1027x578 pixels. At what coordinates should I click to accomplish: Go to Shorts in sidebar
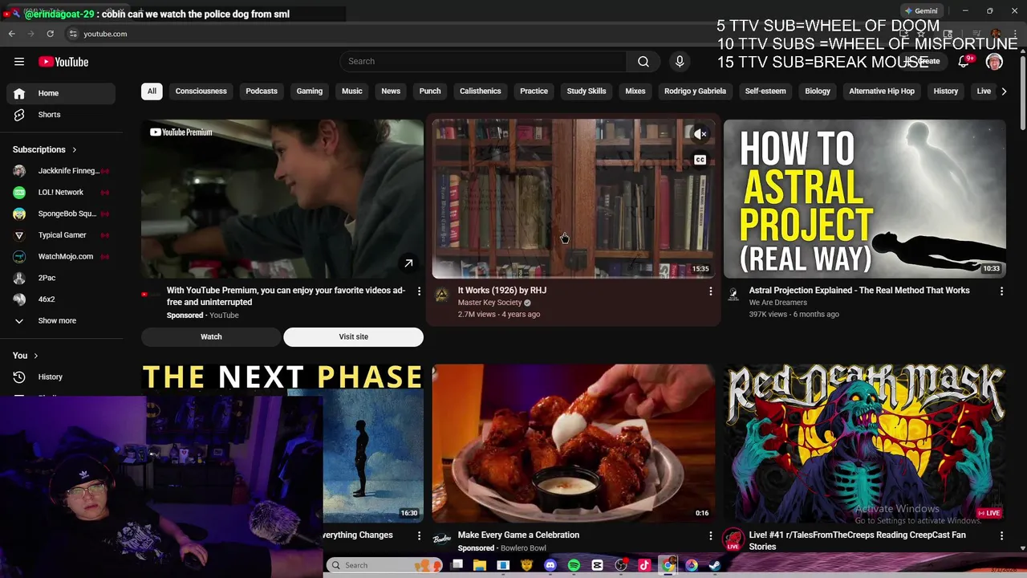61,115
